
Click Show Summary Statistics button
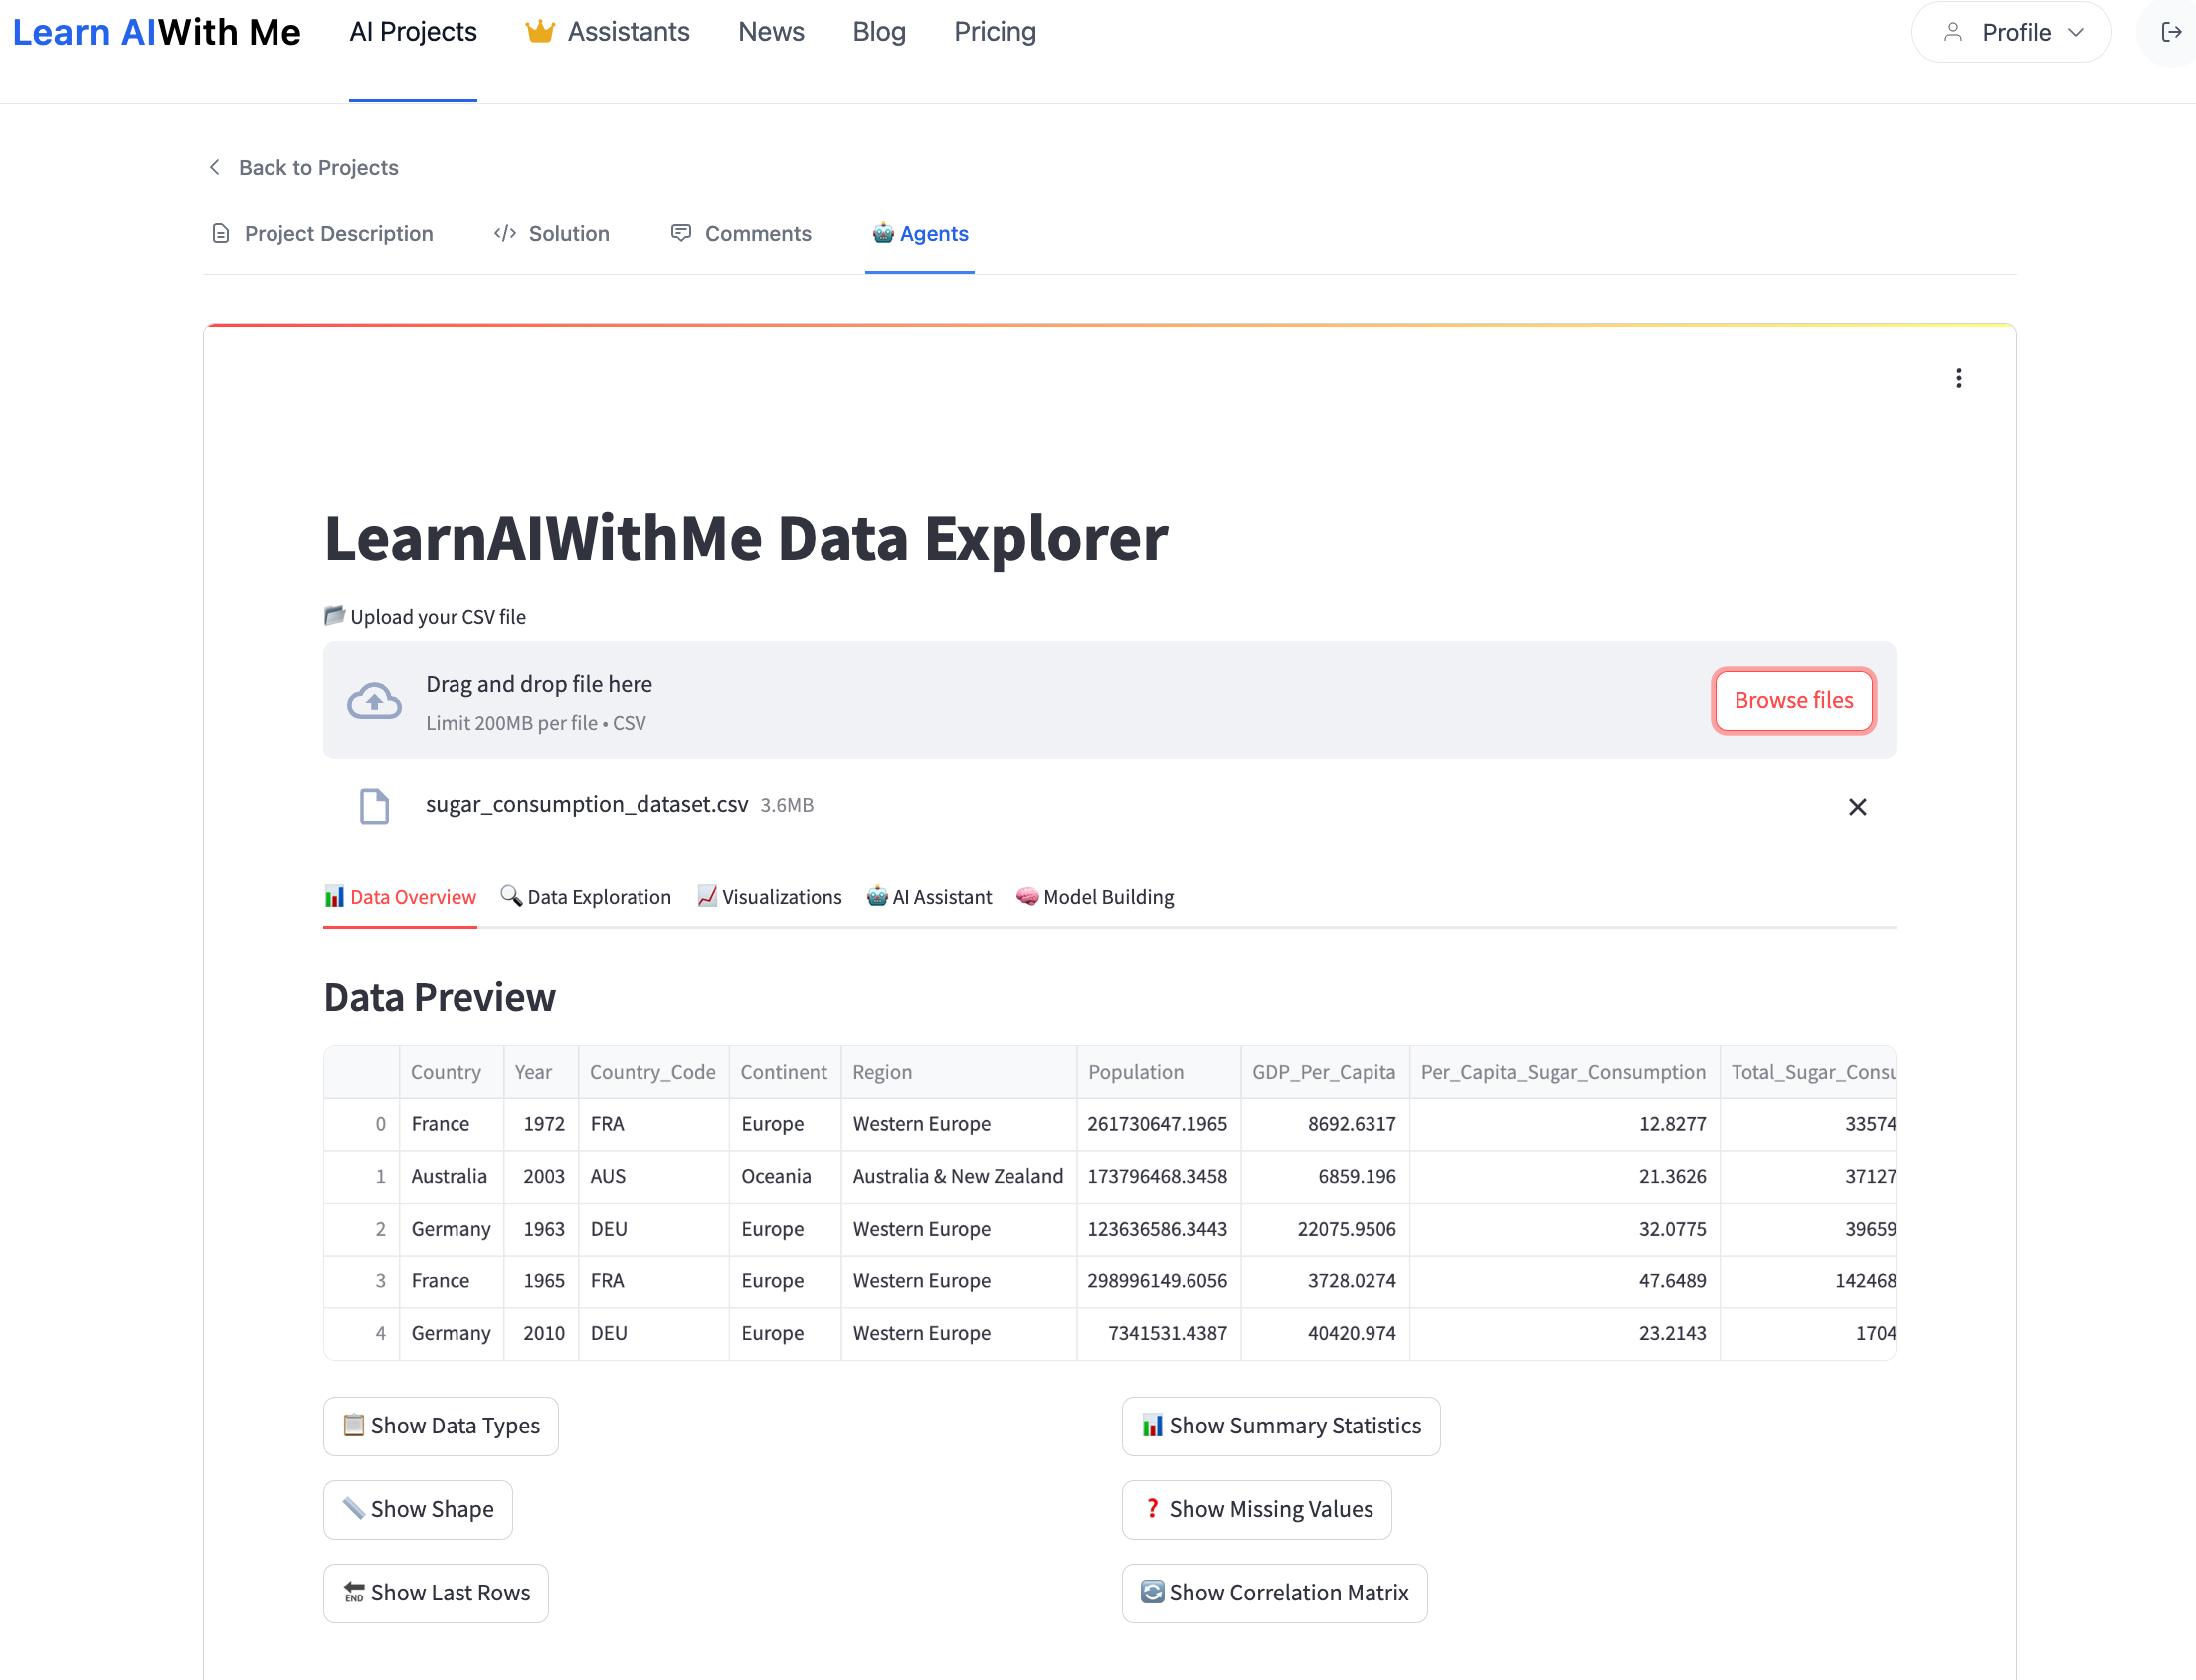pyautogui.click(x=1280, y=1425)
